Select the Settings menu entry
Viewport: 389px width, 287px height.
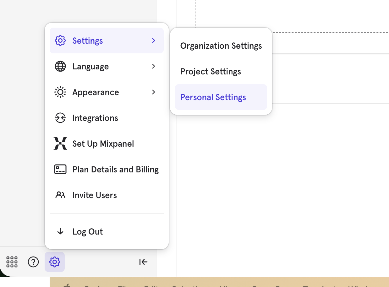coord(107,41)
